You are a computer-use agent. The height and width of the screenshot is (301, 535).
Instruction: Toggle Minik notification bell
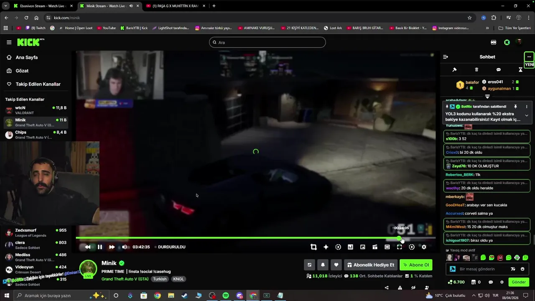point(323,265)
